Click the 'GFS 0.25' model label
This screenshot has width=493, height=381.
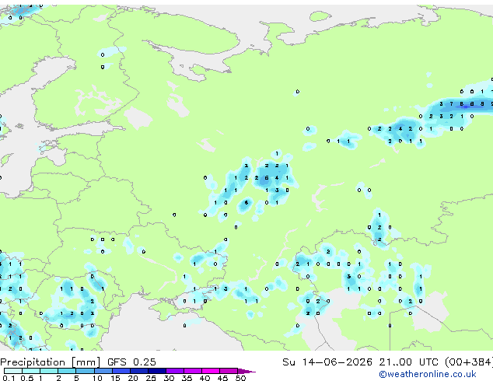pos(131,362)
